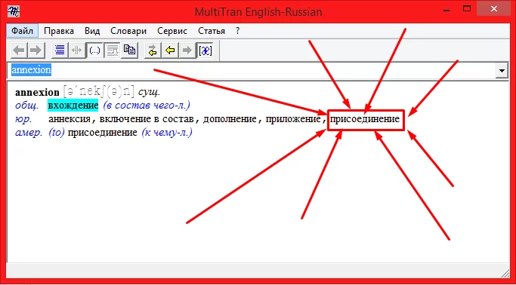This screenshot has width=516, height=285.
Task: Open the Статья menu
Action: [x=212, y=31]
